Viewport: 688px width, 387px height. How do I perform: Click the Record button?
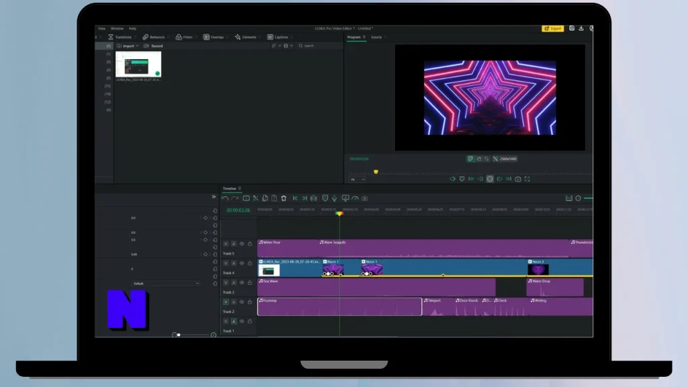(x=154, y=46)
